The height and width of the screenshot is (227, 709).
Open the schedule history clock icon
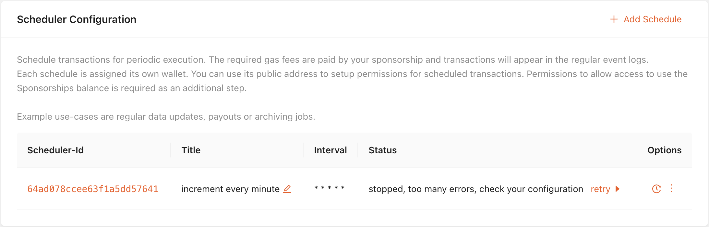[x=656, y=189]
